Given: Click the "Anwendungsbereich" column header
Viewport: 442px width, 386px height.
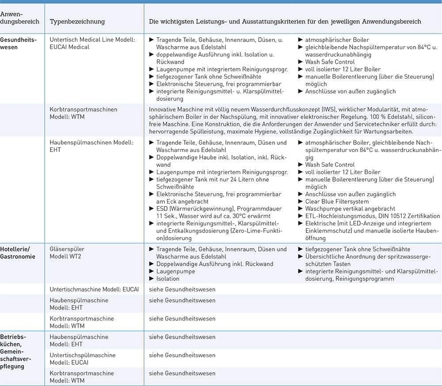Looking at the screenshot, I should click(20, 18).
